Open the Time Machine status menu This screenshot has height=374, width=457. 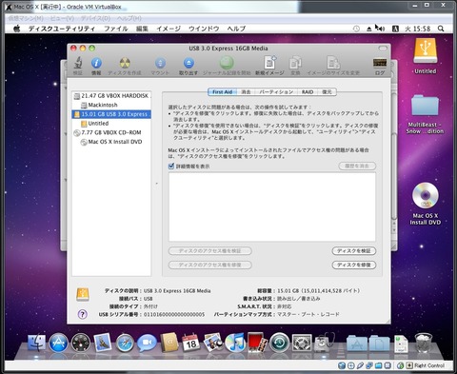[x=356, y=29]
